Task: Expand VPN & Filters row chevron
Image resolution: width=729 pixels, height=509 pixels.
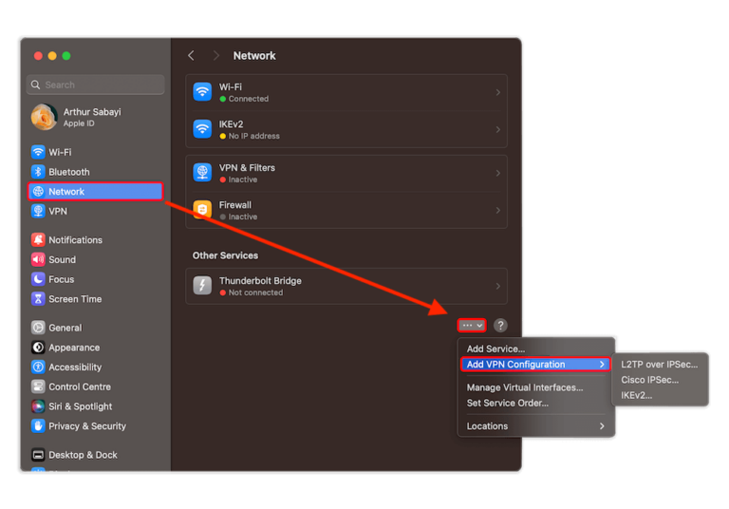Action: click(498, 173)
